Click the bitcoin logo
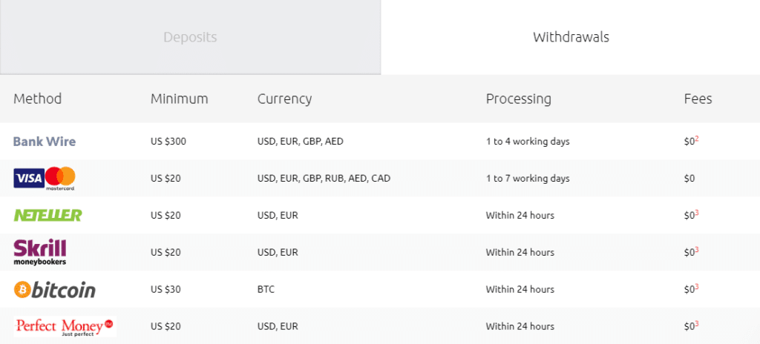 54,290
